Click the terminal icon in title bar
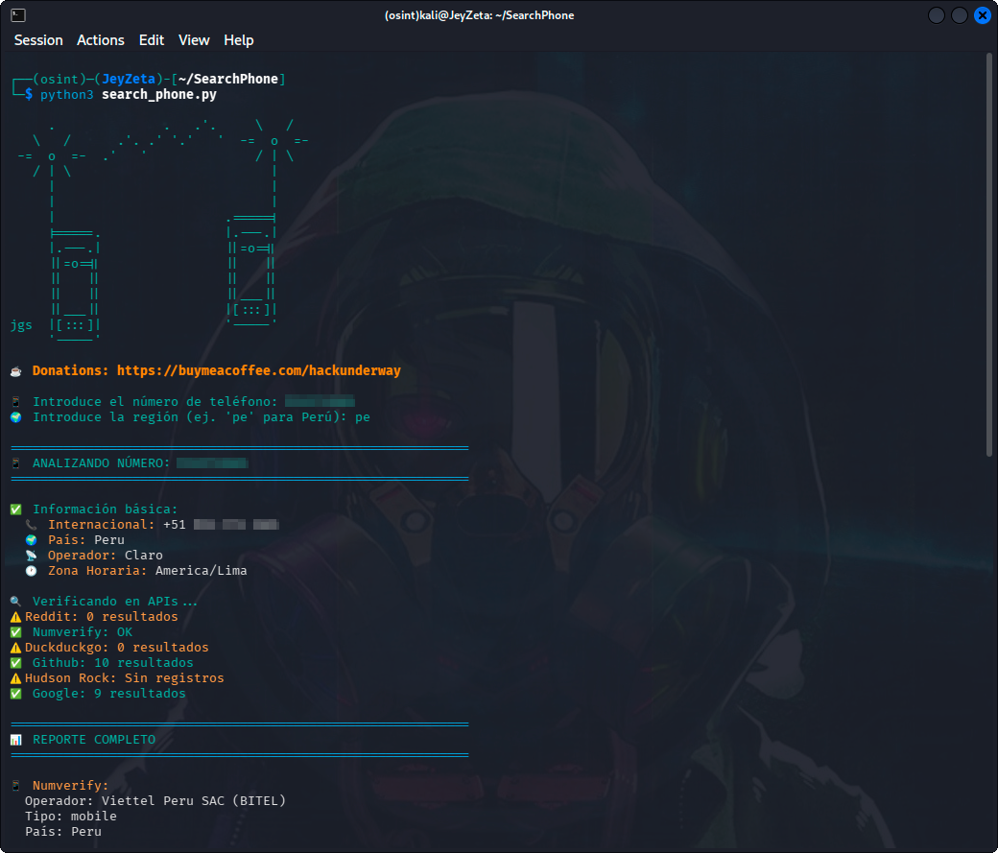The height and width of the screenshot is (853, 998). coord(18,15)
